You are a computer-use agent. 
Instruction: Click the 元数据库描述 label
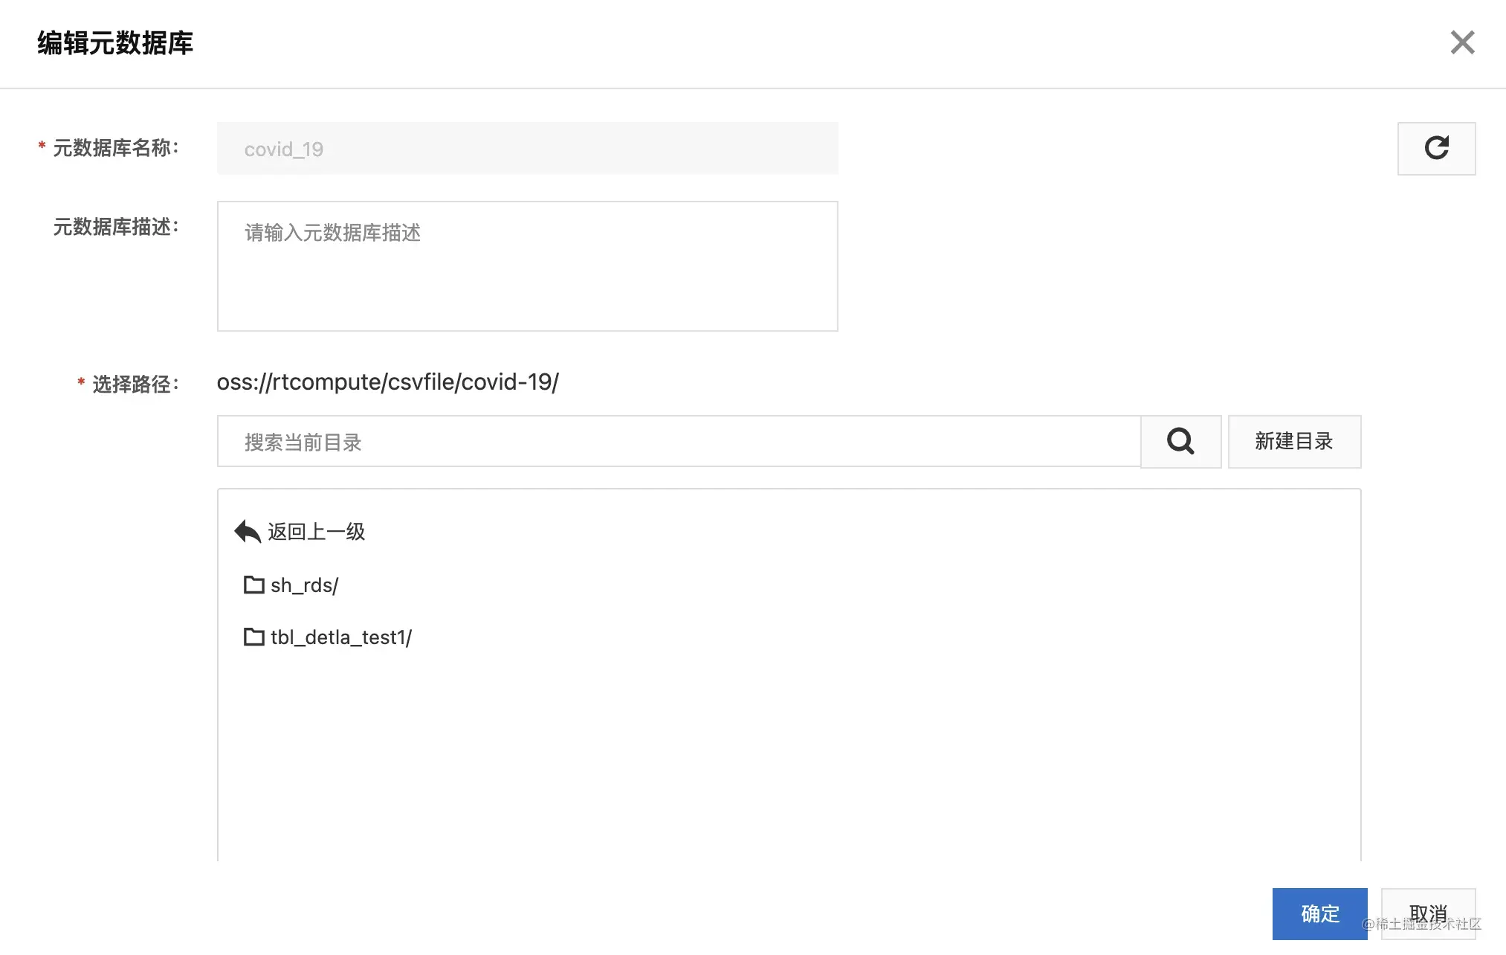pyautogui.click(x=115, y=227)
